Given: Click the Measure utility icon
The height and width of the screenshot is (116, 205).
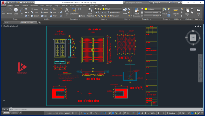Looking at the screenshot, I should (176, 11).
